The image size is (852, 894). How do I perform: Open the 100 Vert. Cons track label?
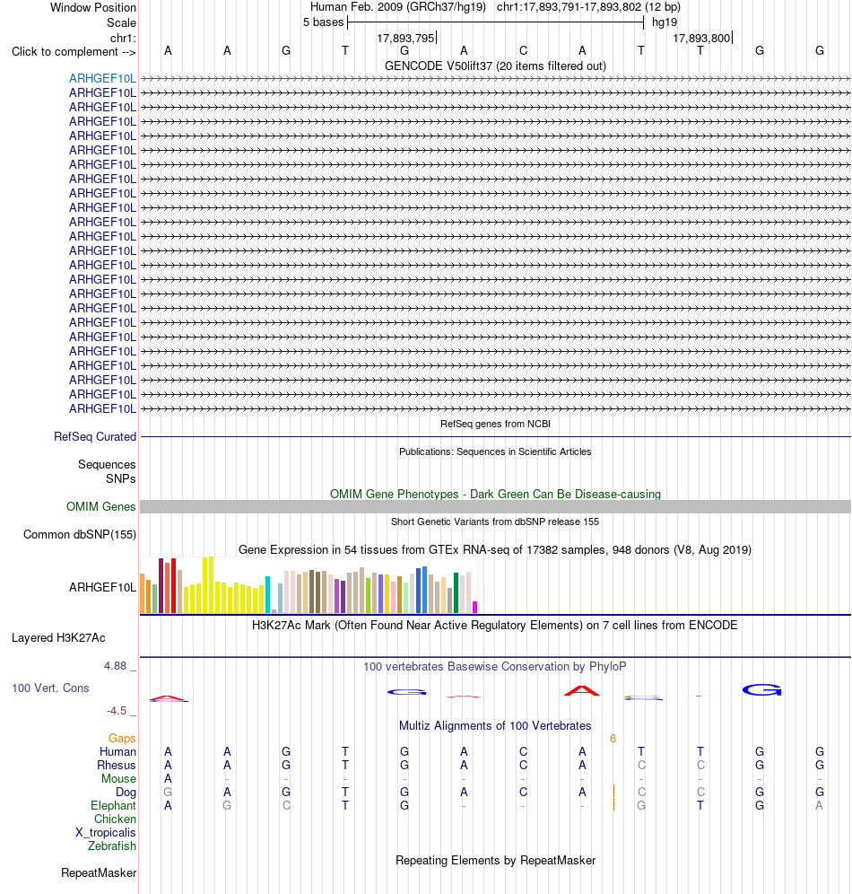pyautogui.click(x=51, y=688)
